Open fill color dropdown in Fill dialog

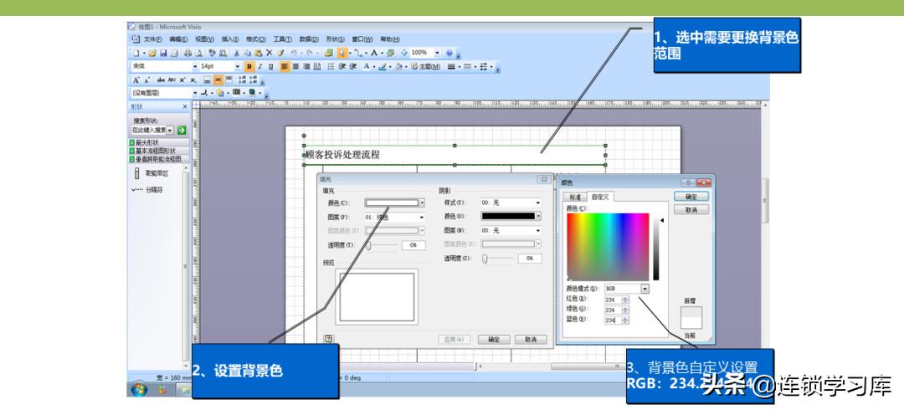point(422,202)
